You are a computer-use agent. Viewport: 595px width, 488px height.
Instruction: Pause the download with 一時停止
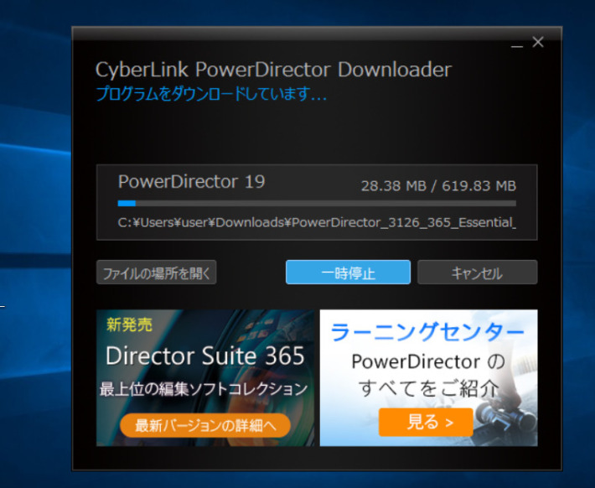click(348, 273)
